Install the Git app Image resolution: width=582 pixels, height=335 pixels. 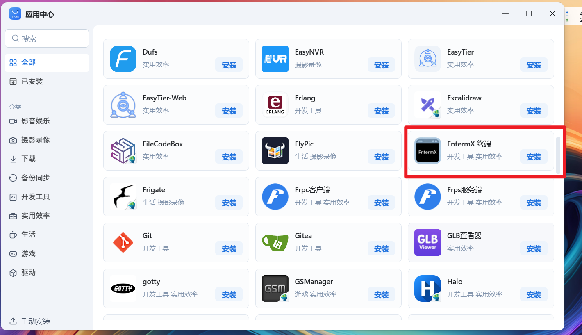229,248
